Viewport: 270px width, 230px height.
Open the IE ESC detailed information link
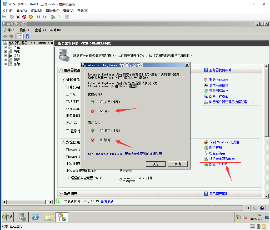pos(125,154)
